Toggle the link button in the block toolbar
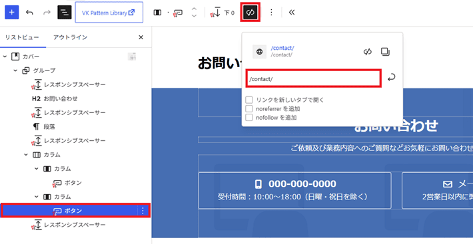The width and height of the screenshot is (473, 244). coord(250,13)
